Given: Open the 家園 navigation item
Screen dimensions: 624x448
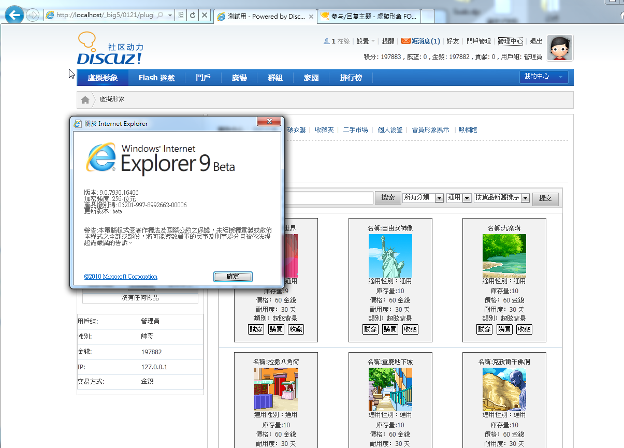Looking at the screenshot, I should click(x=311, y=78).
